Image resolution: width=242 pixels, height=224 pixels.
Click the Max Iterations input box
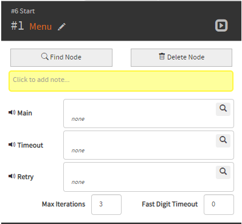(x=106, y=205)
